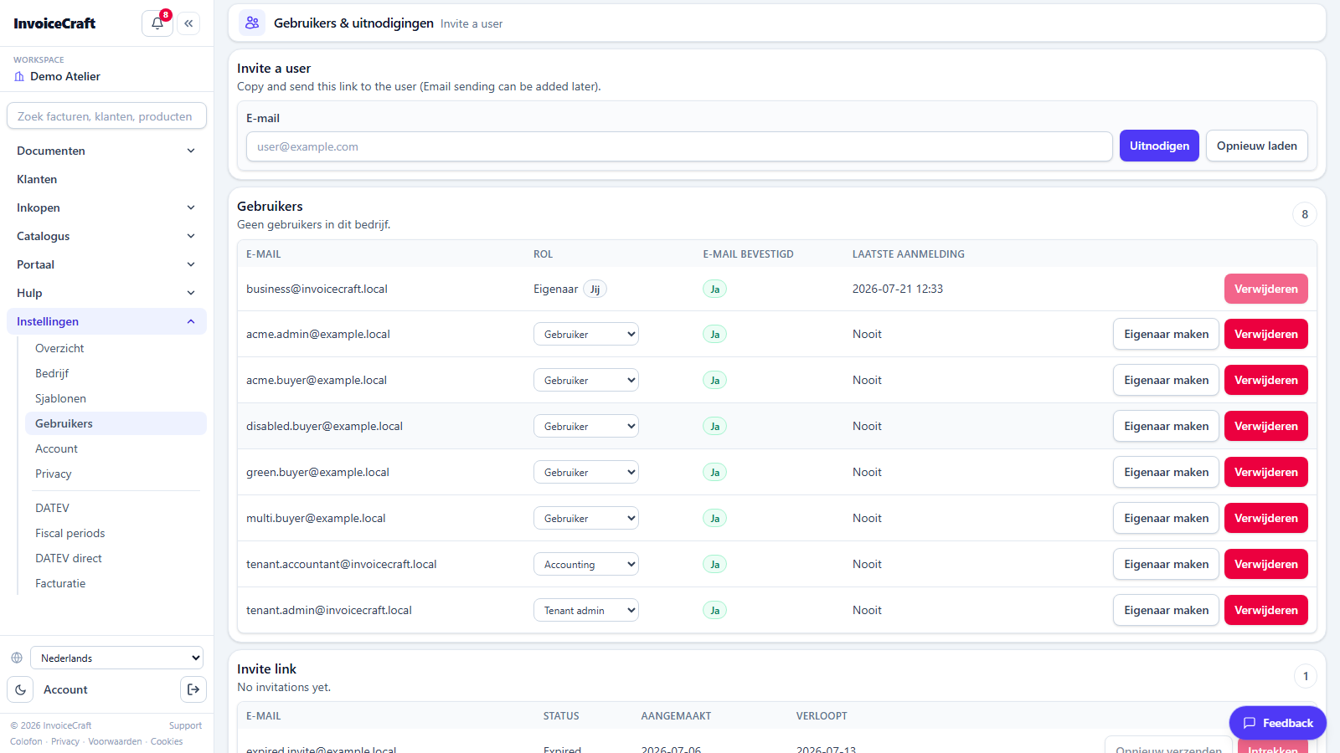
Task: Click the 'LAATSTE AANMELDING' column header
Action: pyautogui.click(x=909, y=254)
